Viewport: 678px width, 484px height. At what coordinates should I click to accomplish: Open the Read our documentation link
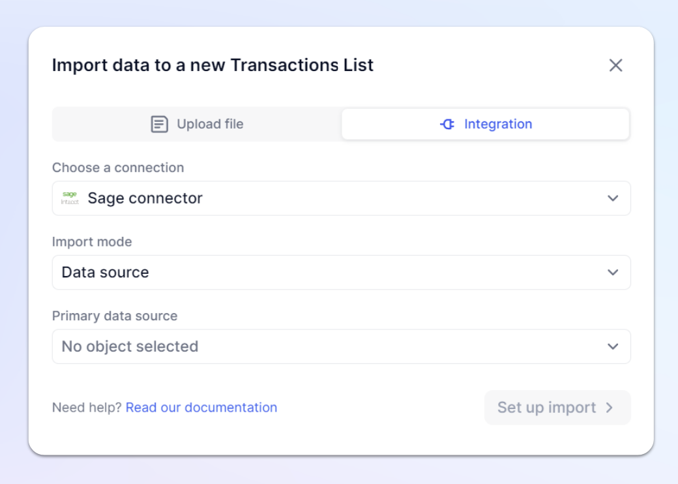coord(201,408)
